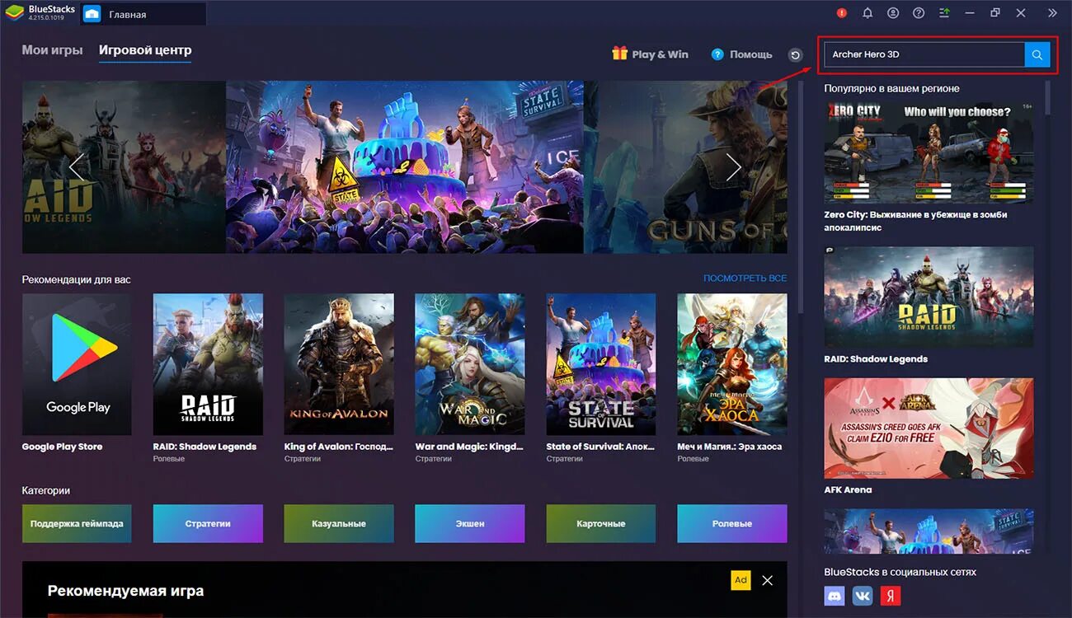Click the State of Survival carousel center banner
The width and height of the screenshot is (1072, 618).
405,166
